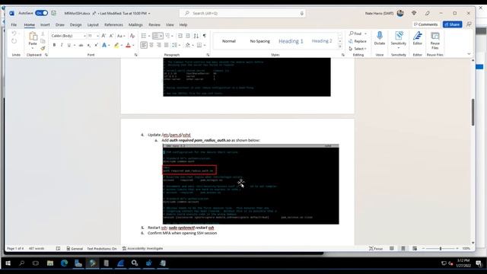Toggle Subscript formatting
The width and height of the screenshot is (487, 274).
89,46
